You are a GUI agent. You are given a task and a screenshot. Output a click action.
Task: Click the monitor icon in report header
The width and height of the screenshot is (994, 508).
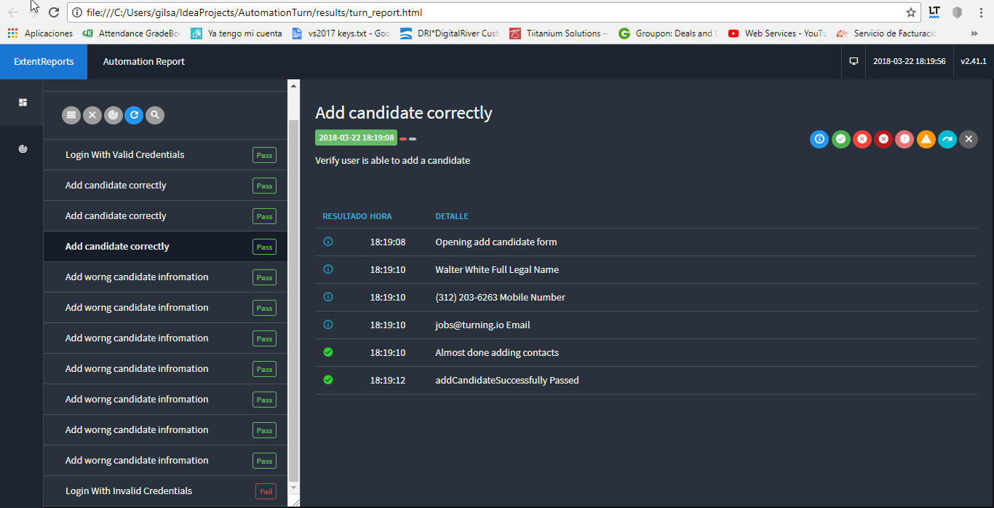click(x=854, y=62)
